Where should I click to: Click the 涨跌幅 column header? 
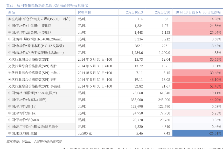tap(198, 12)
